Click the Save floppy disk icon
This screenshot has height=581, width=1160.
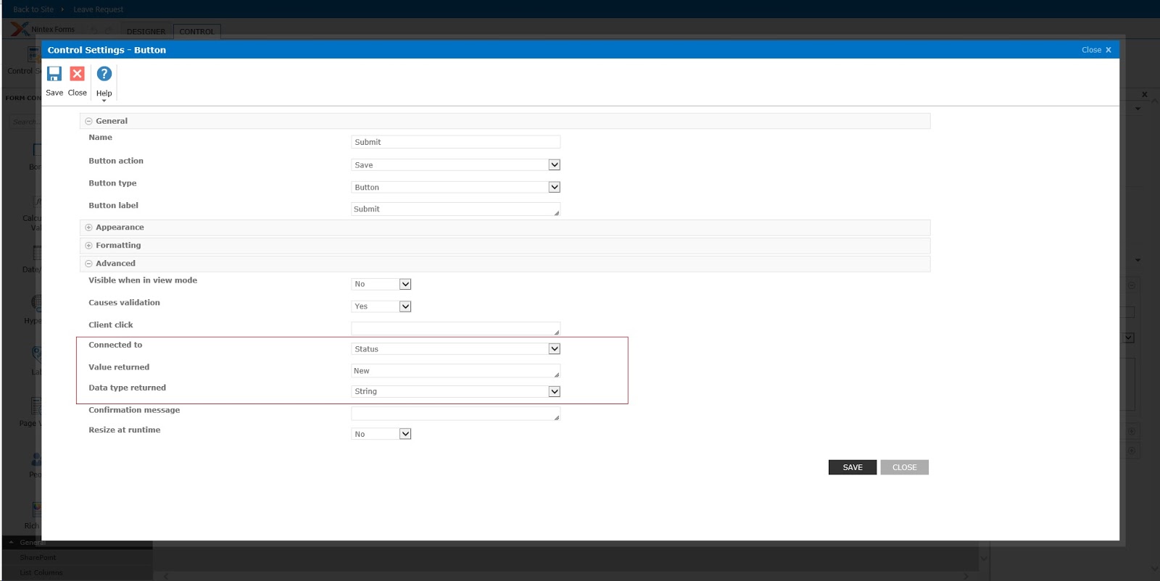point(54,74)
